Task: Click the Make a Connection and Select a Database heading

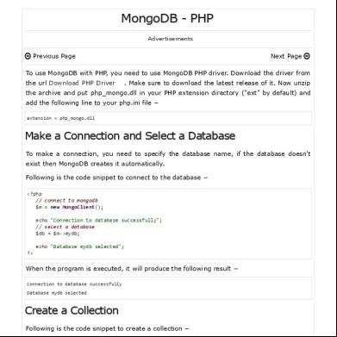Action: point(130,136)
